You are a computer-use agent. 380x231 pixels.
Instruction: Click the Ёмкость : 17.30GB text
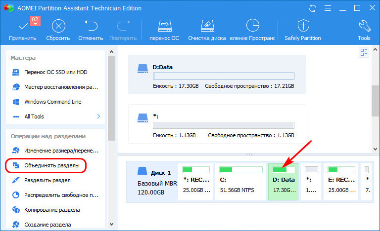tap(176, 86)
